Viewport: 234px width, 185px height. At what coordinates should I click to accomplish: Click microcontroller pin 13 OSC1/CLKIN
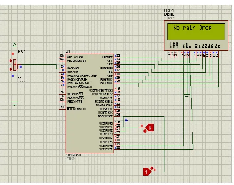(x=63, y=58)
